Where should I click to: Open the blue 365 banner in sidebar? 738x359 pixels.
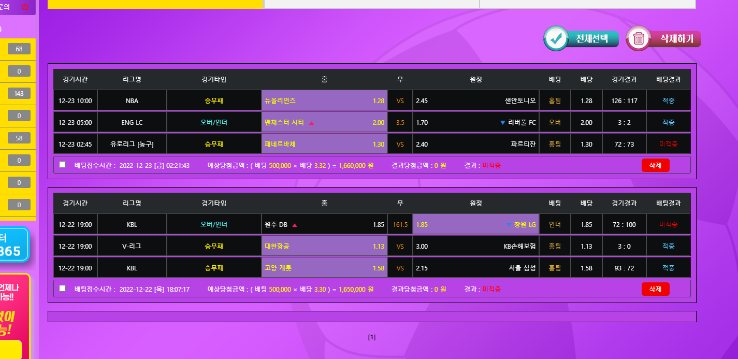point(14,246)
